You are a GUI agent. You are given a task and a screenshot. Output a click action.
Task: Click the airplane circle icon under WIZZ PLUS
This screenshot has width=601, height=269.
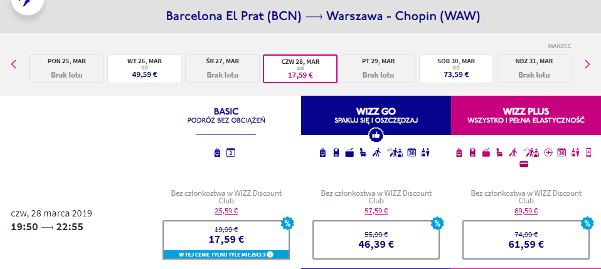[x=548, y=153]
